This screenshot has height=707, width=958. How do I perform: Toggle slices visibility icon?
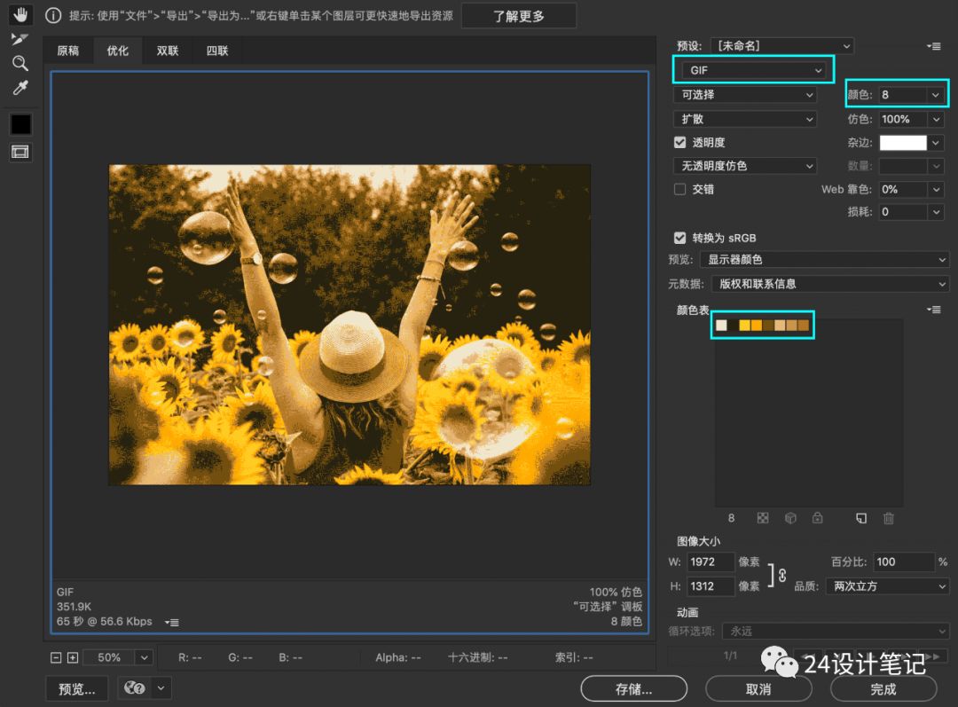coord(20,152)
